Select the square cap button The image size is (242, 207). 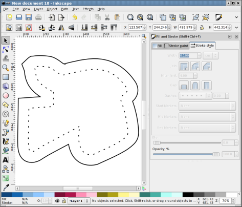pos(207,85)
